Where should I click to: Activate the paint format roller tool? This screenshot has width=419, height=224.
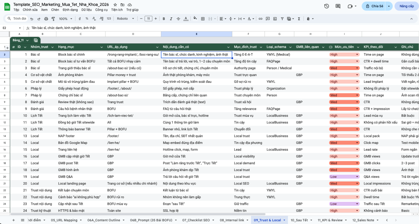point(53,19)
